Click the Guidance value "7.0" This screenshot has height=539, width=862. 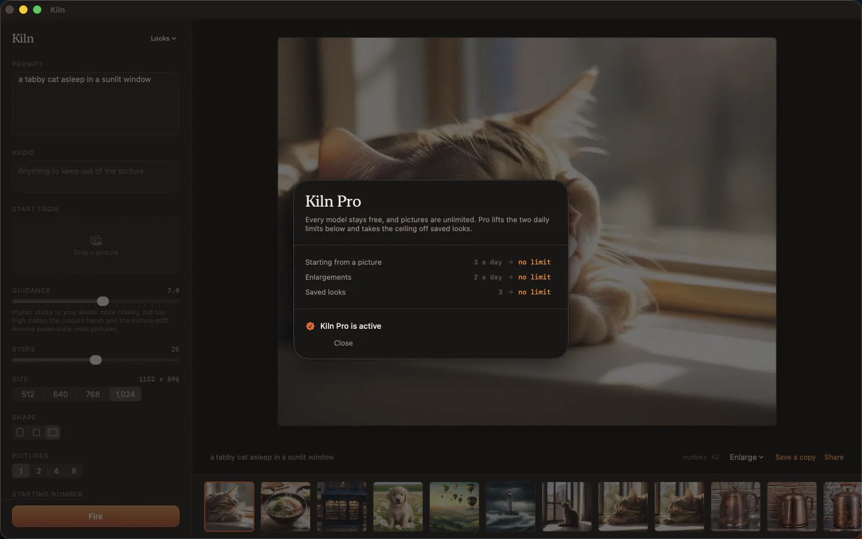pyautogui.click(x=173, y=290)
